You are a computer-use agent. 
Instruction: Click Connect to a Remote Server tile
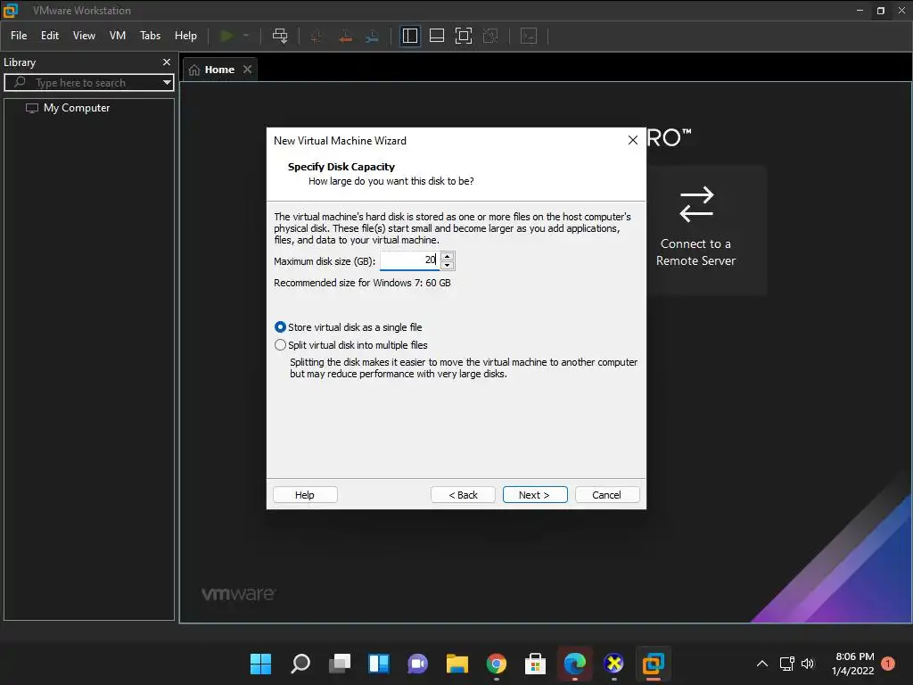pos(695,230)
